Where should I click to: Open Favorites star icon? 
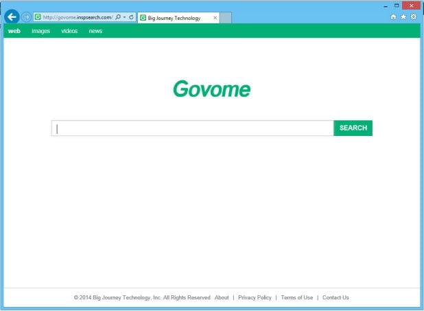(x=403, y=16)
